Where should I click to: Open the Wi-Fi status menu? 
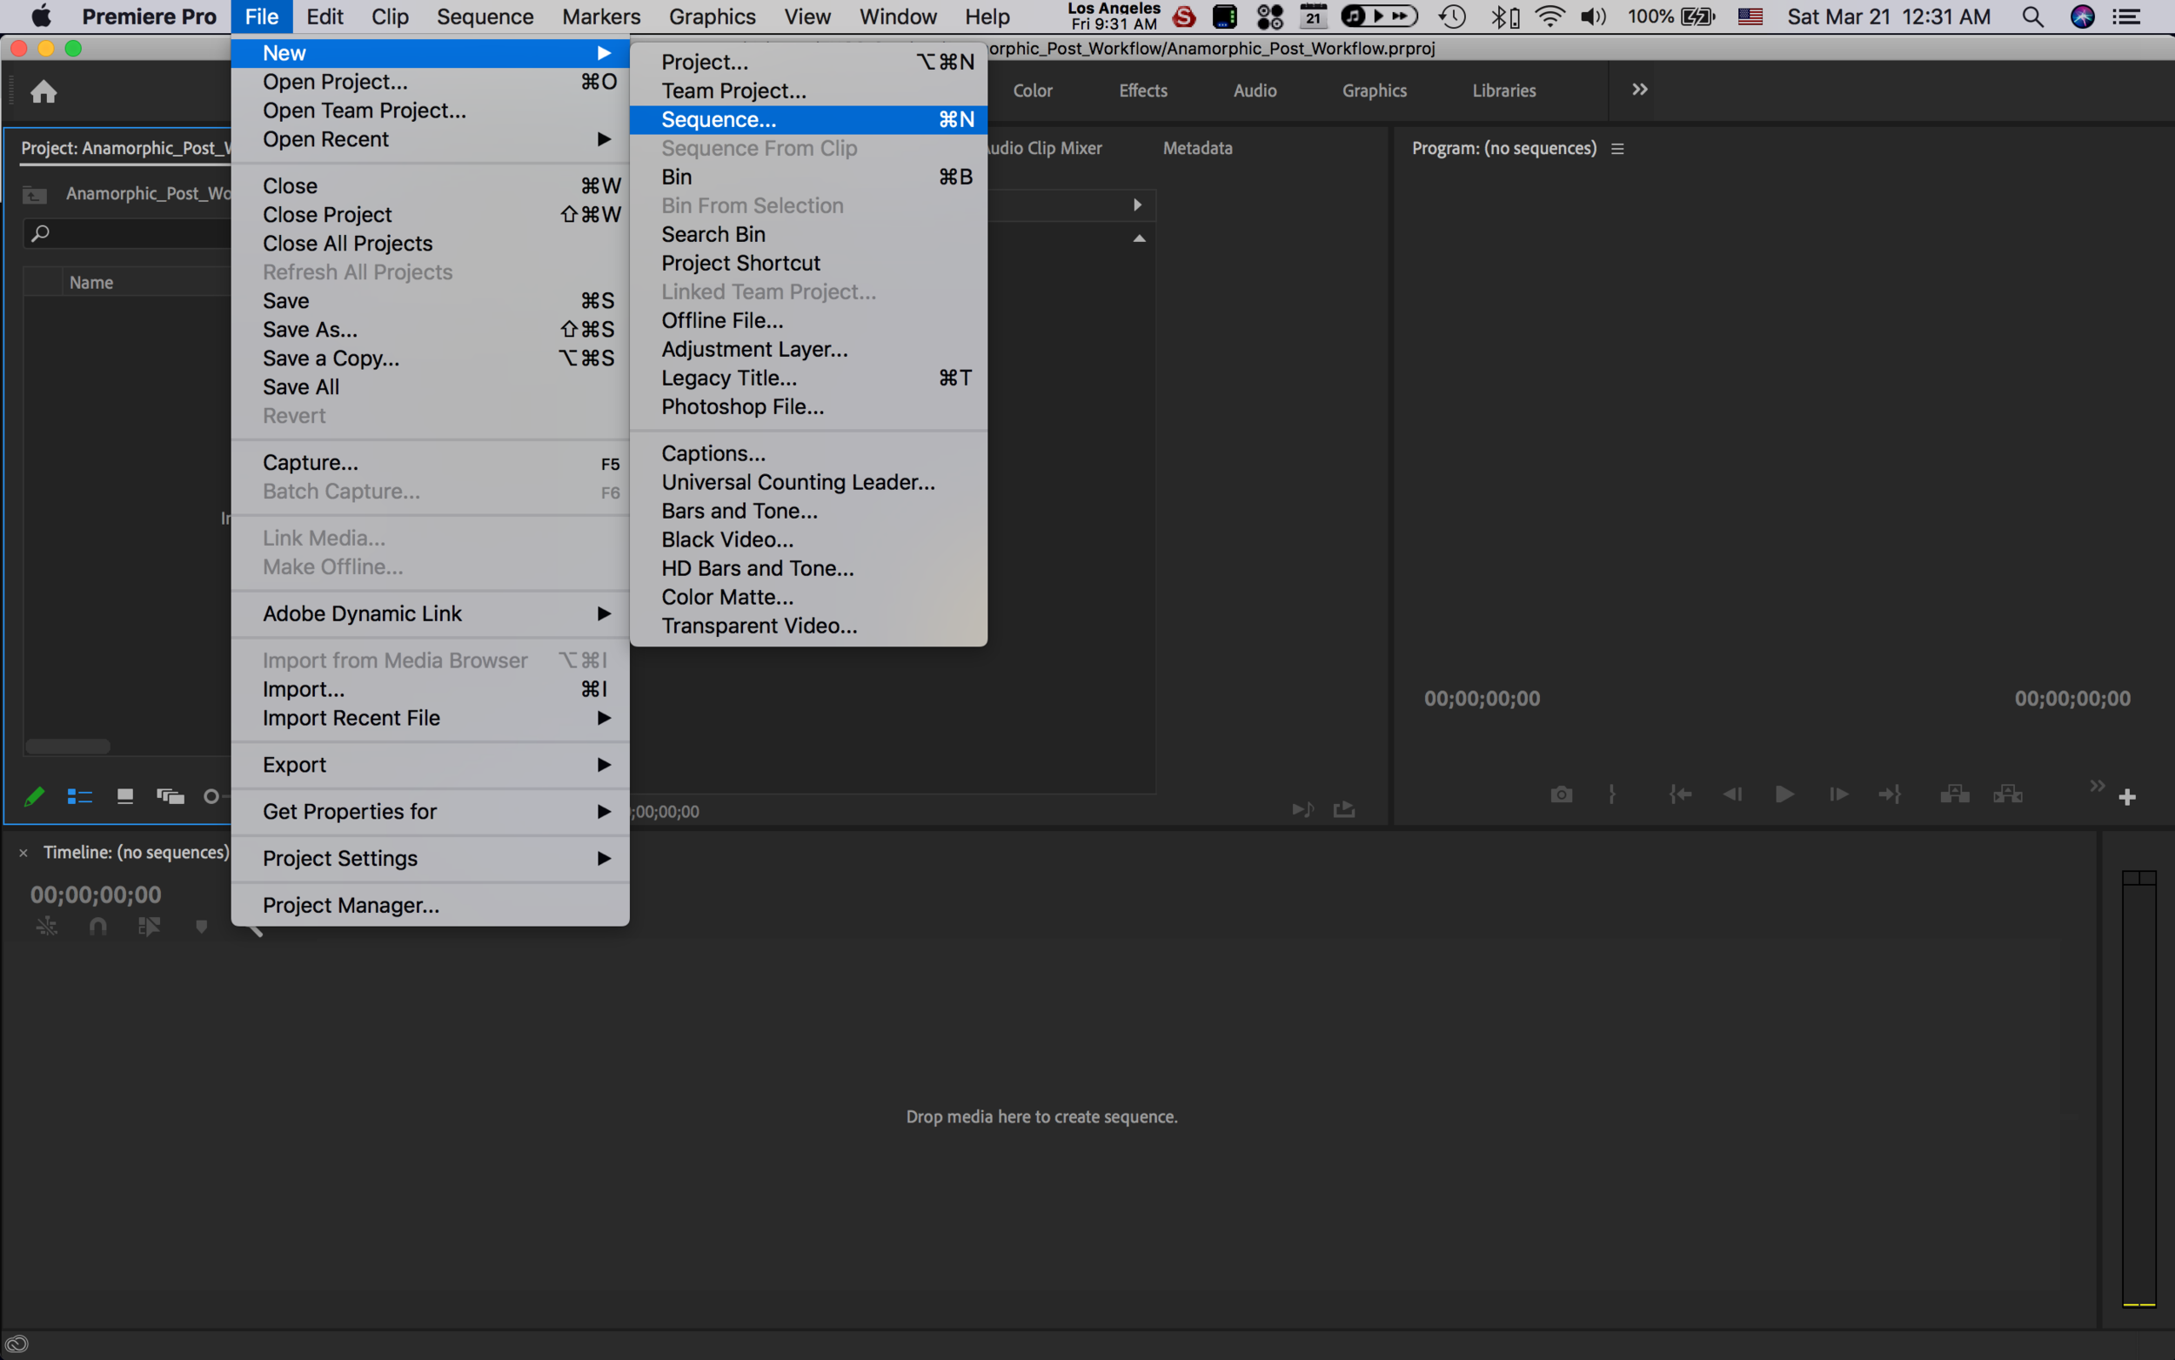coord(1549,17)
